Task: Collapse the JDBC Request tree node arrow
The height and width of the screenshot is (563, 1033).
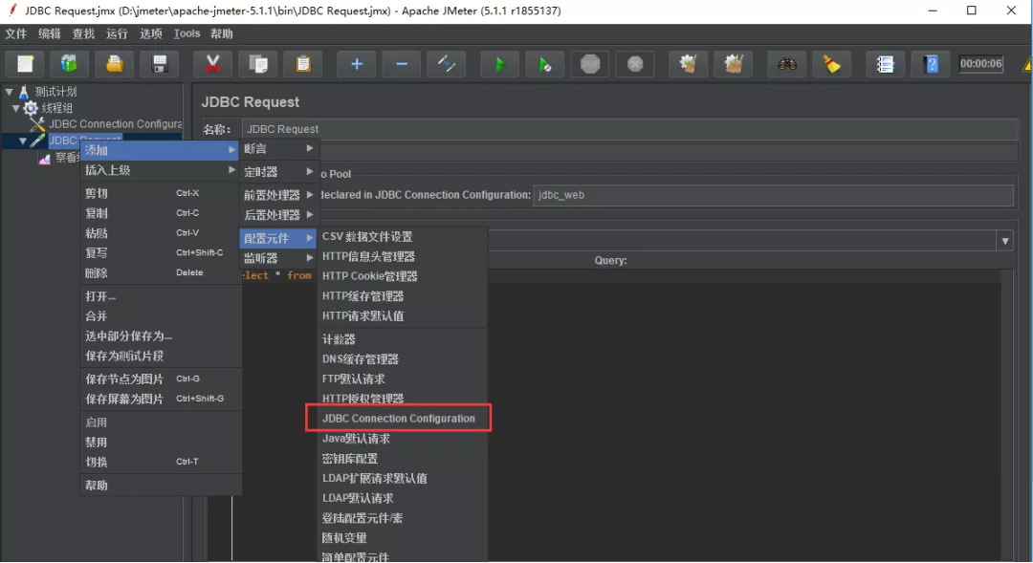Action: [x=23, y=141]
